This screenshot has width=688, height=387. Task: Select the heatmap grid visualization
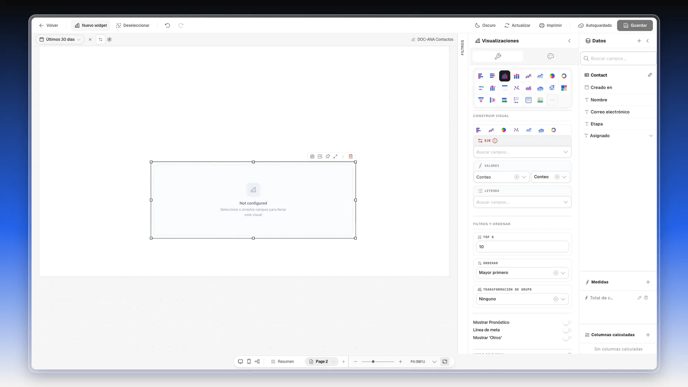click(x=552, y=88)
